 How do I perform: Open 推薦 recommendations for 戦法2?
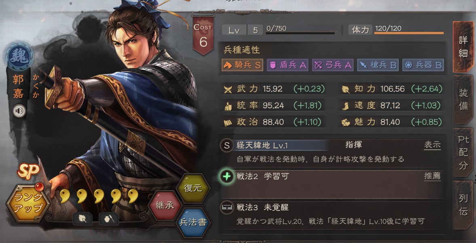432,176
